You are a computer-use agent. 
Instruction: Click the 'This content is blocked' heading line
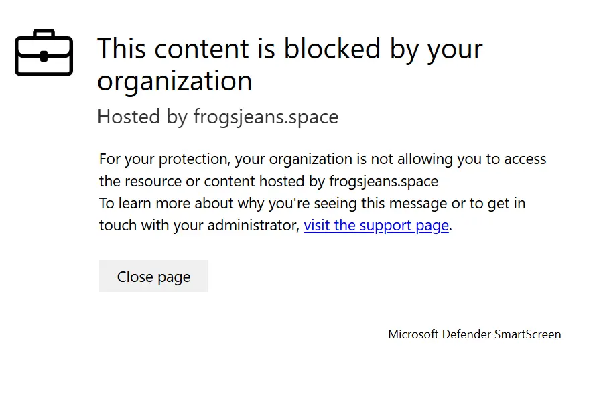(x=290, y=49)
